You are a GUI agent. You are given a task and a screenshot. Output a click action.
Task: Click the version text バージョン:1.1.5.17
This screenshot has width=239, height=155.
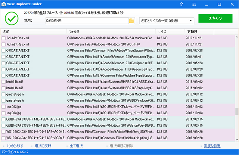tap(15, 152)
